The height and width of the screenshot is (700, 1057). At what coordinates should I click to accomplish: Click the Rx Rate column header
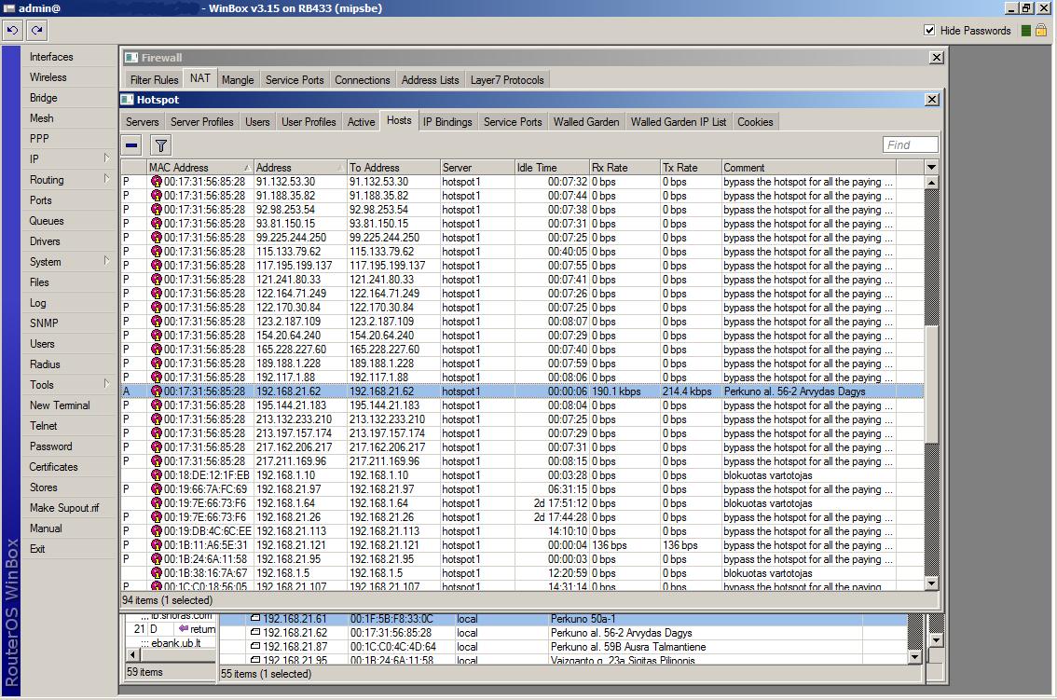625,167
